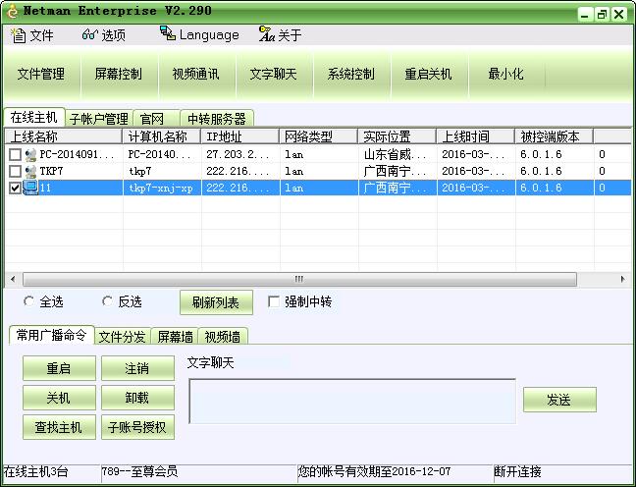Sort by 上线时间 column header
Screen dimensions: 636x487
[x=475, y=136]
